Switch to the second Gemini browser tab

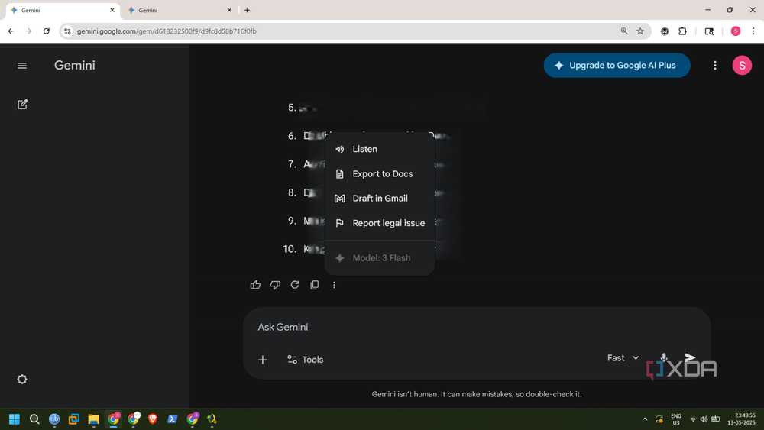(180, 10)
